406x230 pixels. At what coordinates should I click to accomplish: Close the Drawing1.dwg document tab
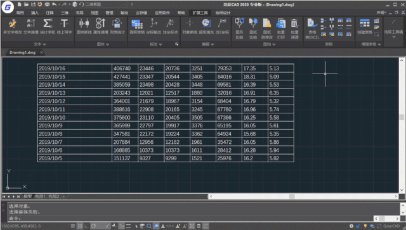[41, 52]
